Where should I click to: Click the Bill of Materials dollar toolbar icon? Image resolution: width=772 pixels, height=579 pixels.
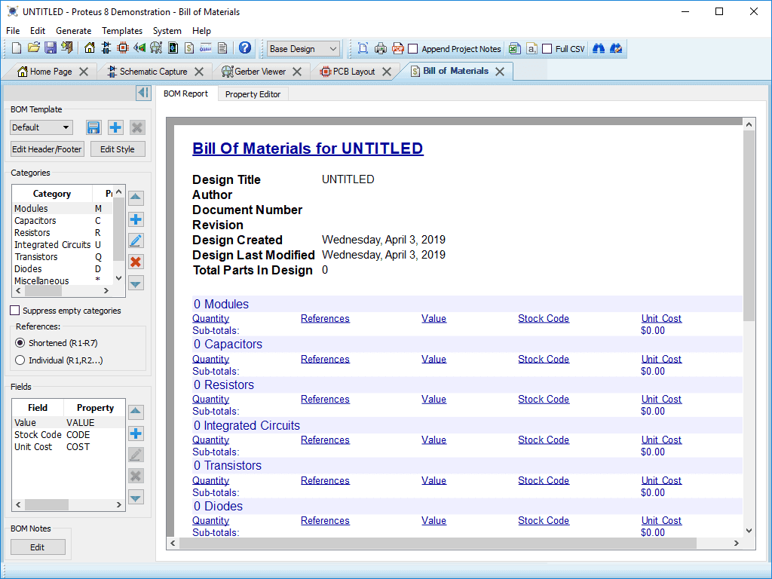point(189,48)
